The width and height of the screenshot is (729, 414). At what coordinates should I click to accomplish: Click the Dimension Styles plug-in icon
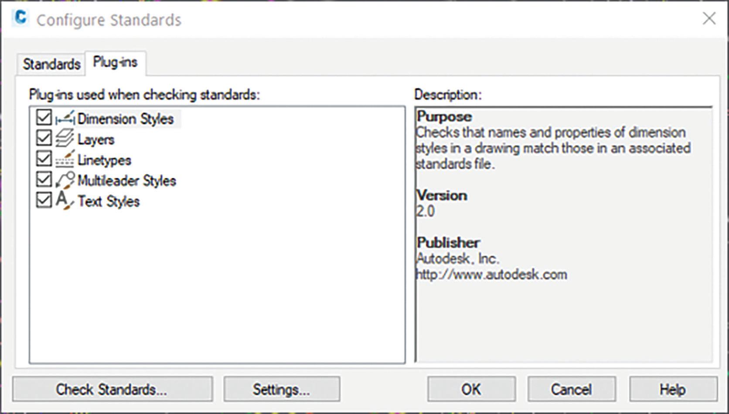point(65,118)
